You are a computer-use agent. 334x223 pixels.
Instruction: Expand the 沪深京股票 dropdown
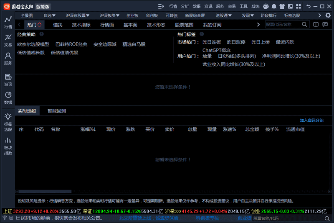(78, 15)
